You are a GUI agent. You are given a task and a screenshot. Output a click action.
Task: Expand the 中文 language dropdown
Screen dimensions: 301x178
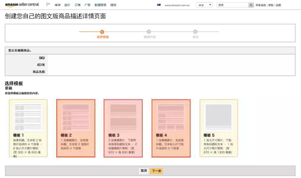click(x=204, y=5)
